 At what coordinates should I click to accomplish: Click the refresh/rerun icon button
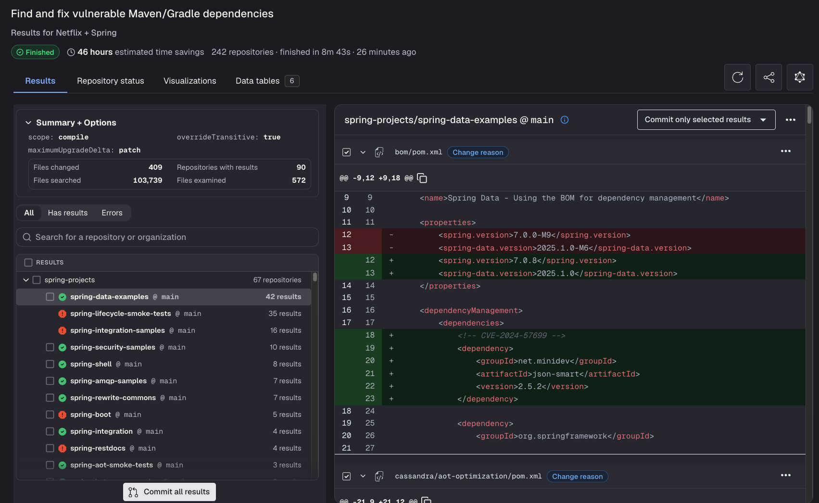pos(737,77)
